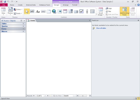Open the theme Colors dropdown
The height and width of the screenshot is (100, 140).
(18, 9)
